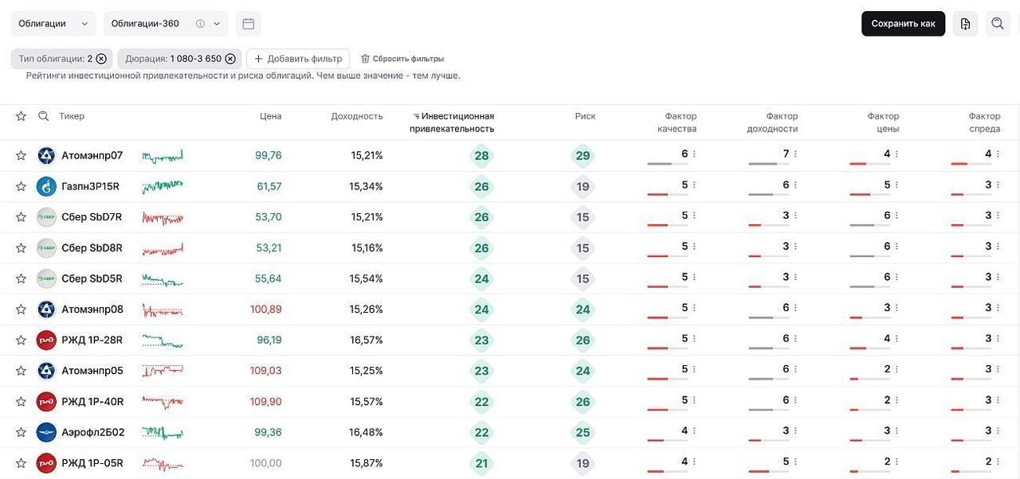Viewport: 1020px width, 479px height.
Task: Click the info icon next to Облигации-360
Action: (200, 24)
